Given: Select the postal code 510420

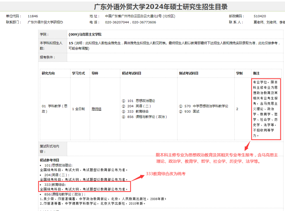Looking at the screenshot, I should [260, 16].
